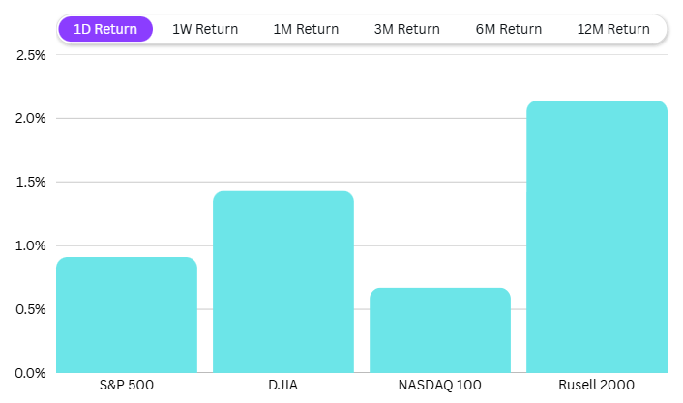Image resolution: width=683 pixels, height=403 pixels.
Task: Open the 1M Return view
Action: pyautogui.click(x=306, y=29)
